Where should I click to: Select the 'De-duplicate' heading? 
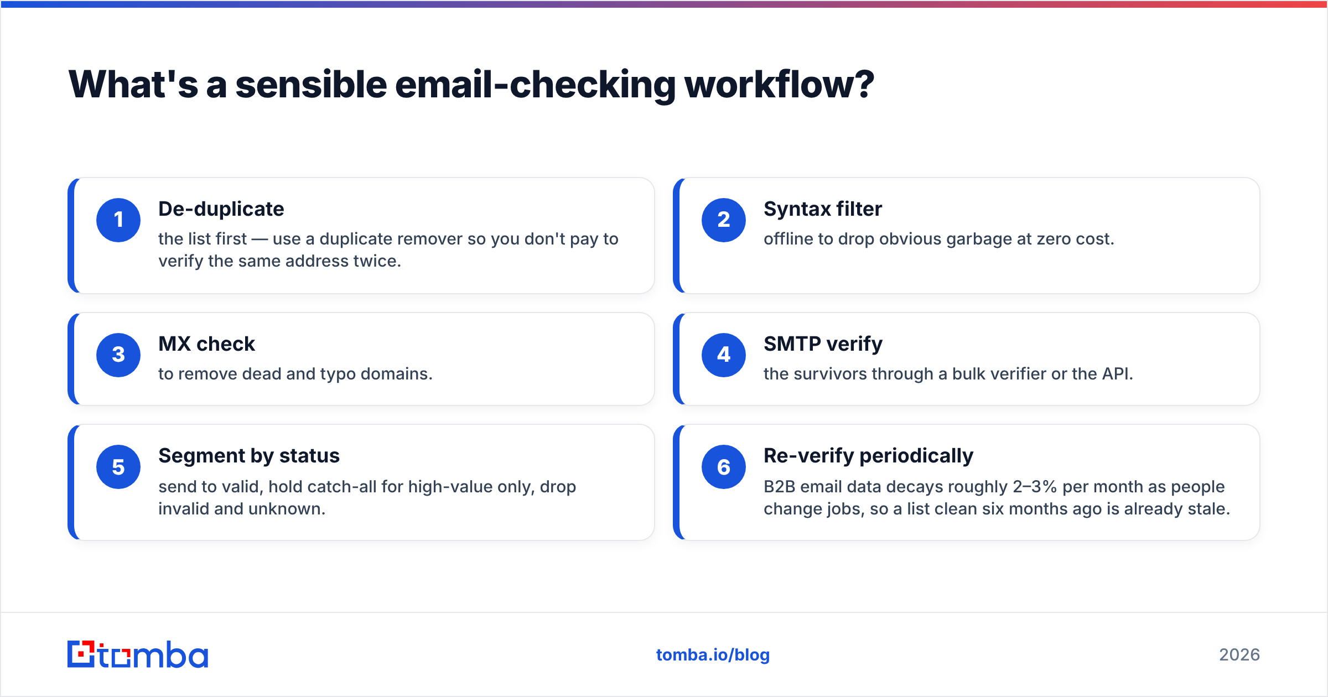pyautogui.click(x=221, y=209)
